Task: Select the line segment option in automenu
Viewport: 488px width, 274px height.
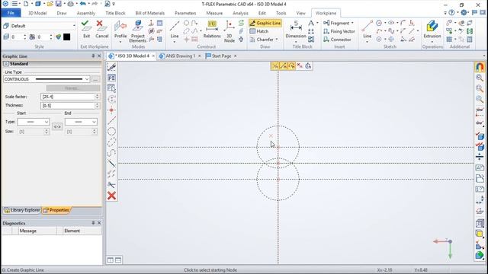Action: 111,120
